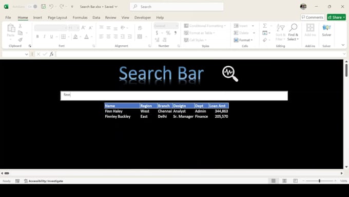Screen dimensions: 349x197
Task: Open the View tab
Action: coord(125,17)
